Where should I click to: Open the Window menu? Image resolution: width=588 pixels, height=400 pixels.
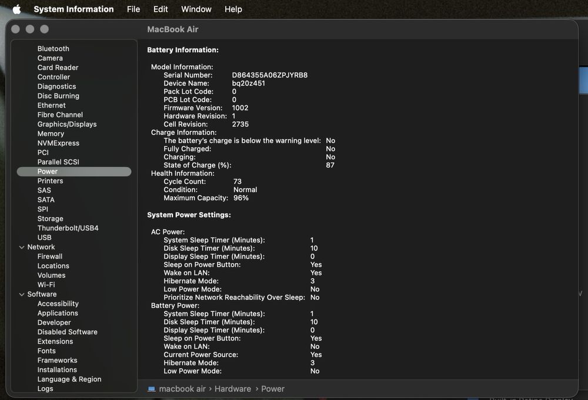[x=196, y=9]
